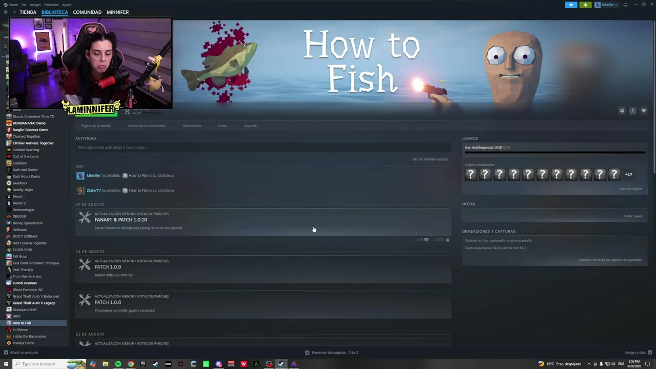Select Bloons Adventure Time TD in library

pyautogui.click(x=33, y=116)
